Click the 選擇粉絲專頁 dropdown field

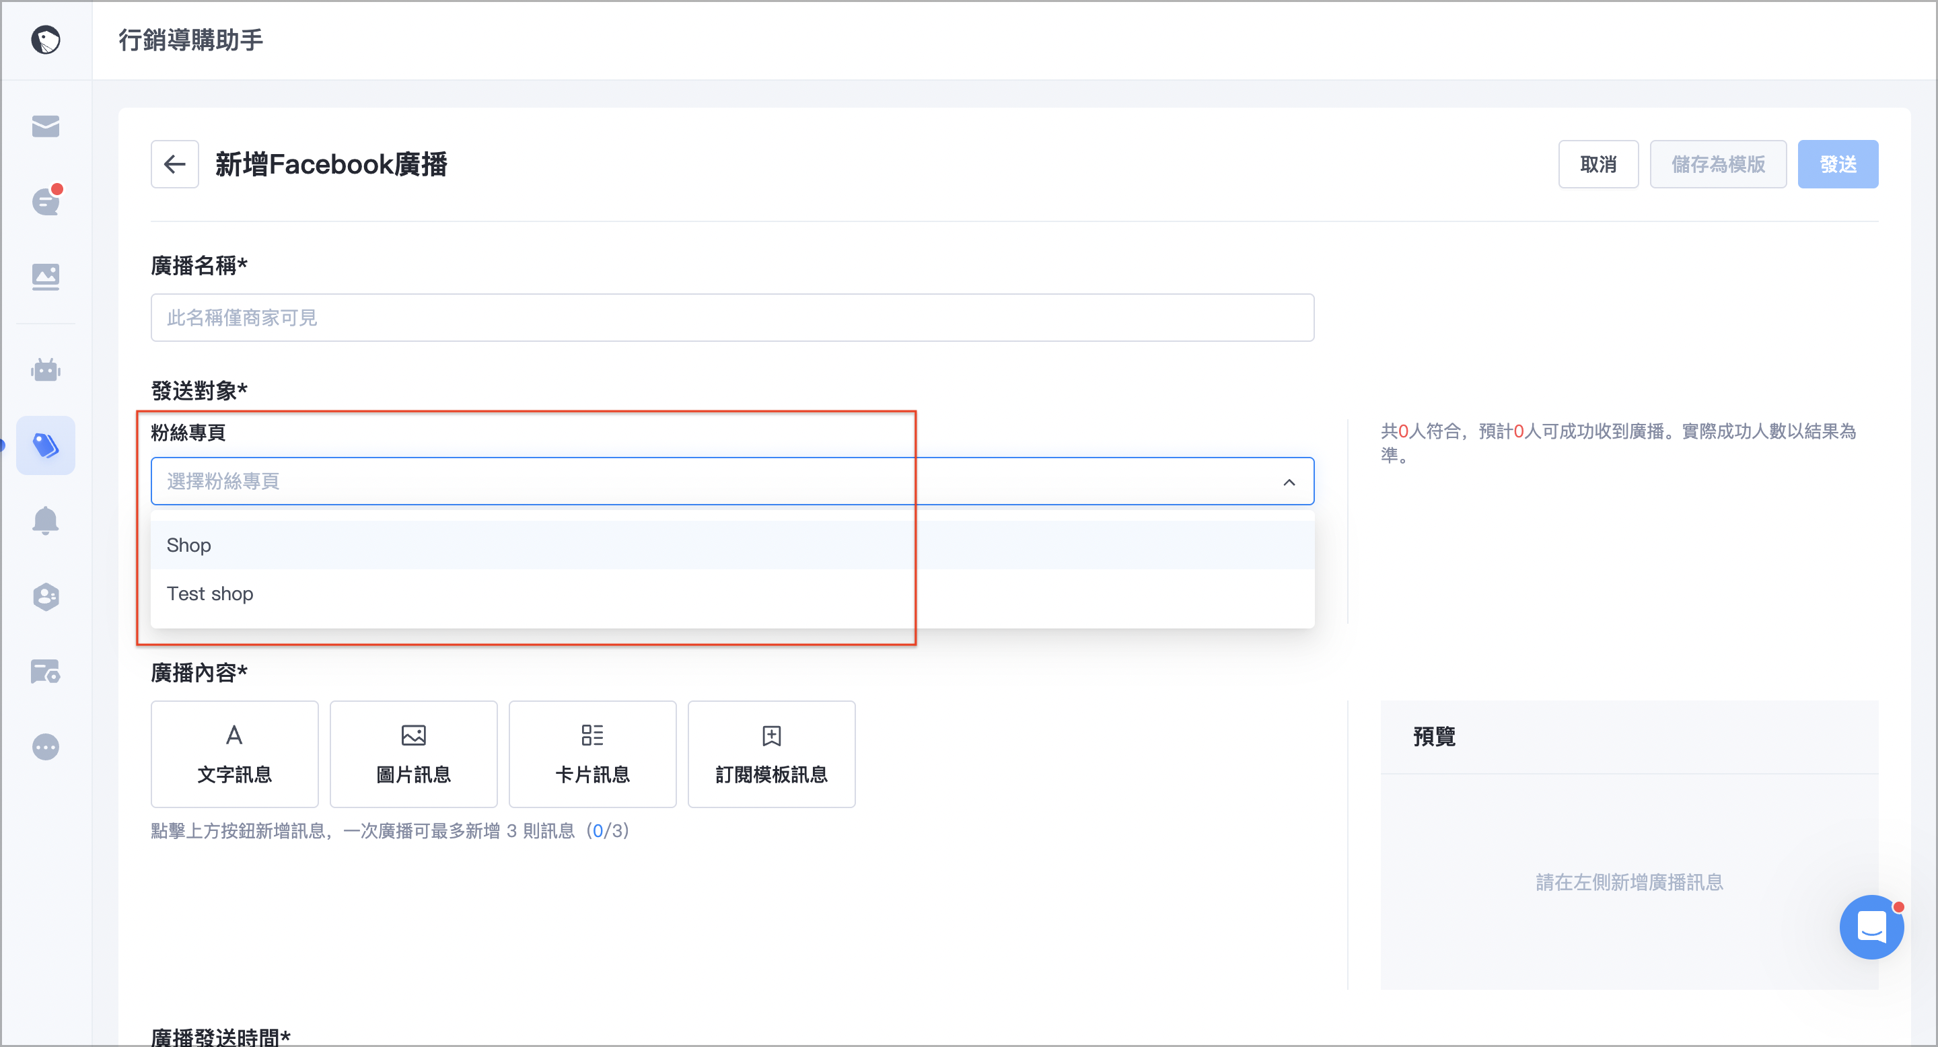733,480
